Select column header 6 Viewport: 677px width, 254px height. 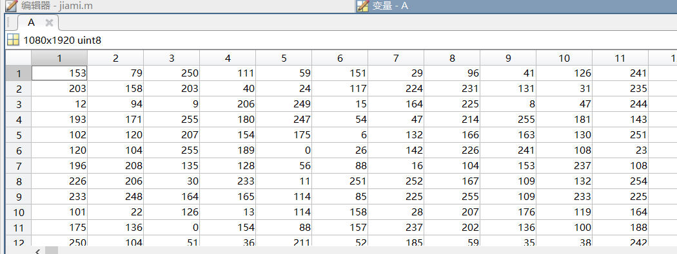click(x=340, y=58)
